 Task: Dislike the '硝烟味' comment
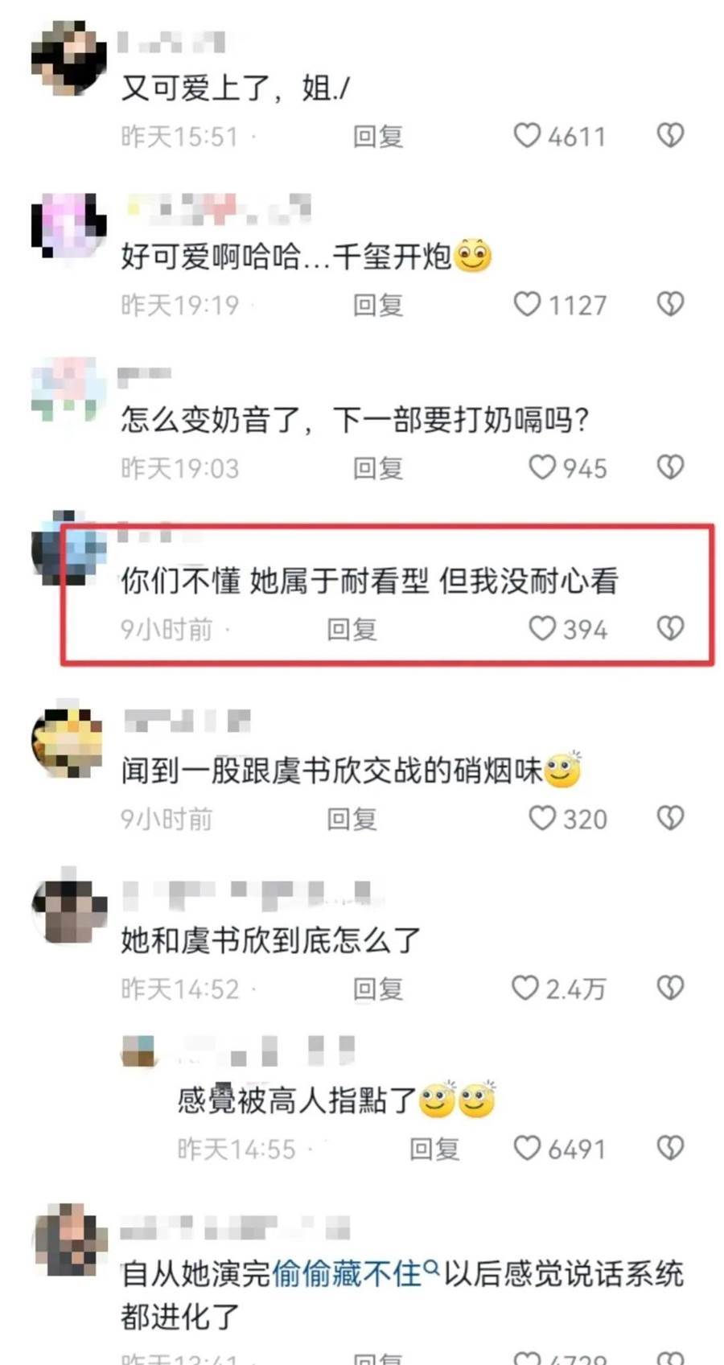pyautogui.click(x=670, y=818)
